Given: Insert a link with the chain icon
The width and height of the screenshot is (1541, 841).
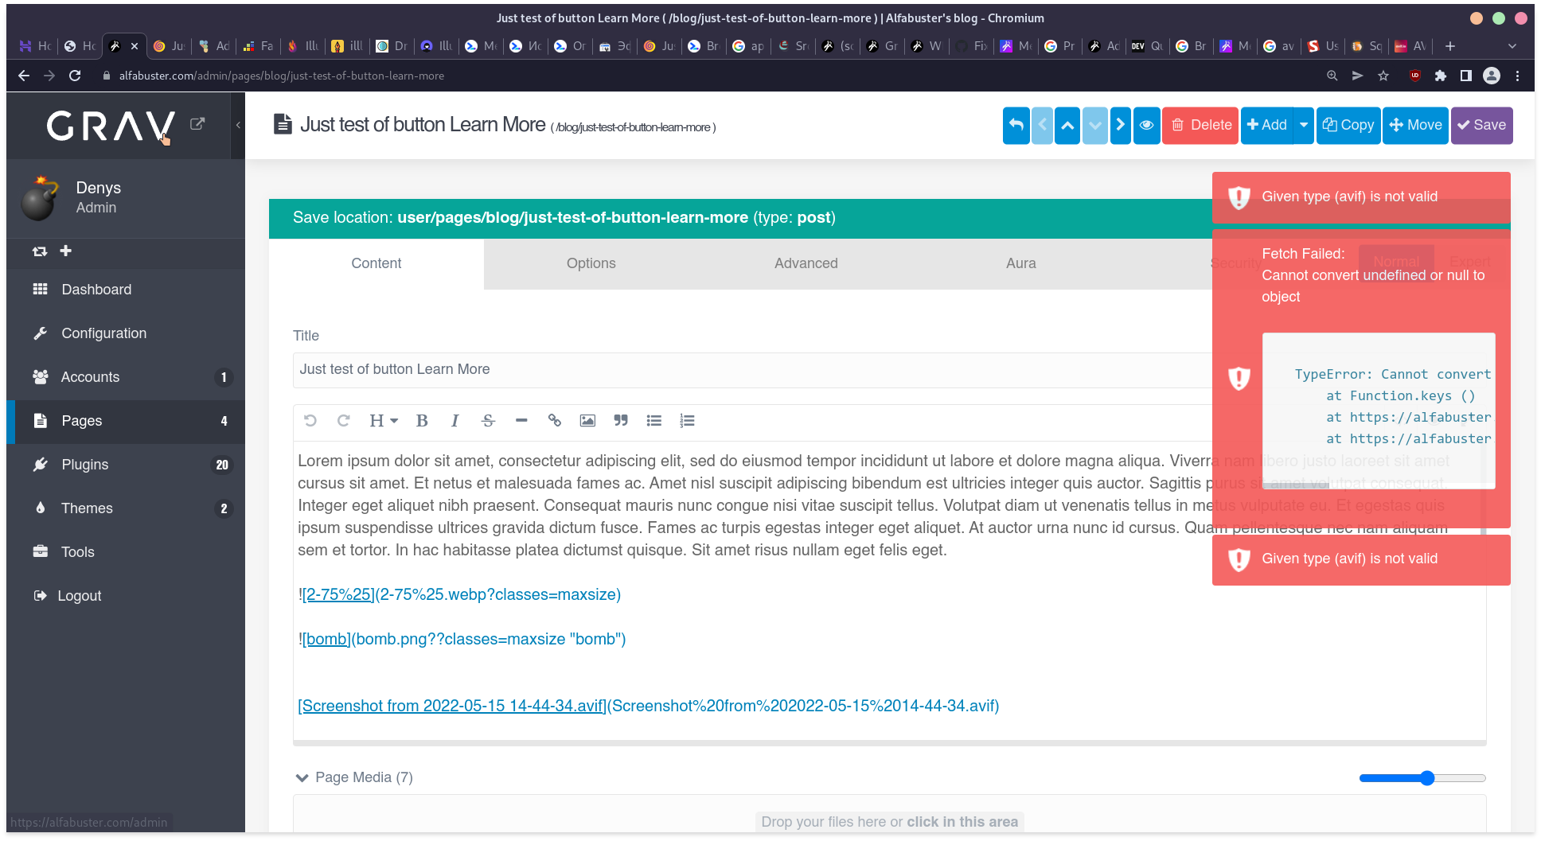Looking at the screenshot, I should pyautogui.click(x=555, y=421).
